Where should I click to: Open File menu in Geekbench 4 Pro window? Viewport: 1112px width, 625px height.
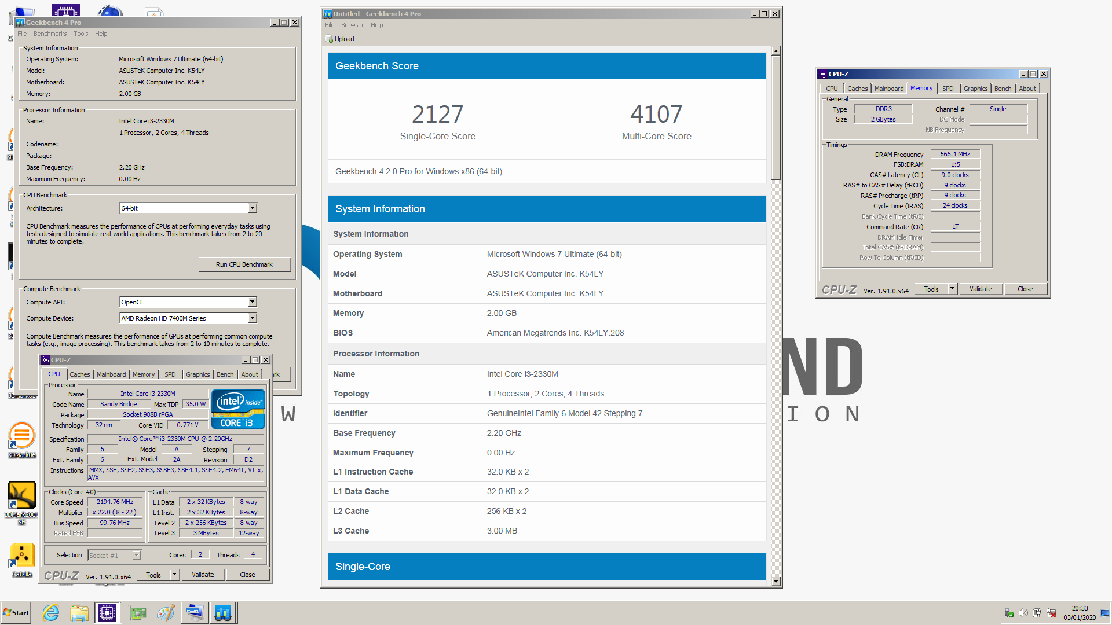(x=22, y=34)
